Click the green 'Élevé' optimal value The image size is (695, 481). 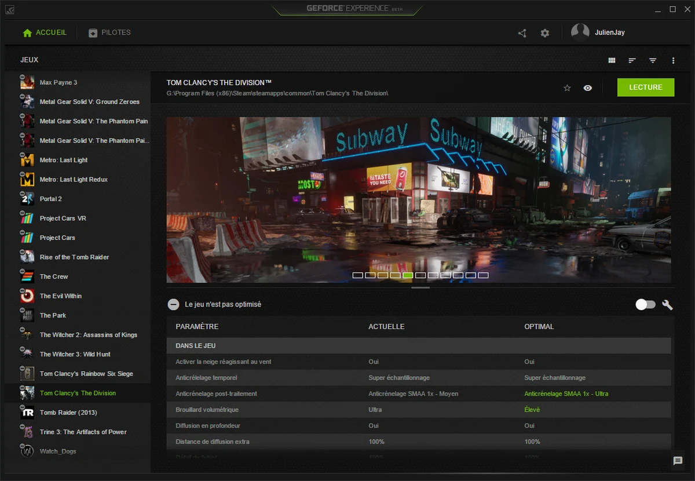tap(532, 410)
